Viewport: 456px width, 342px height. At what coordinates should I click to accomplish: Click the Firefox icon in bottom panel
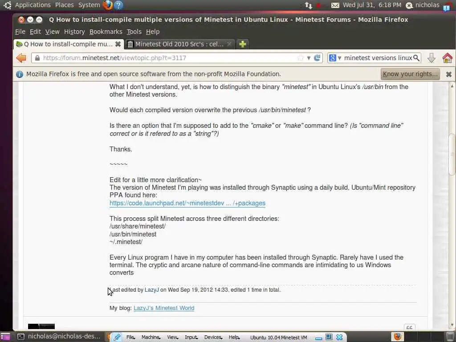397,337
